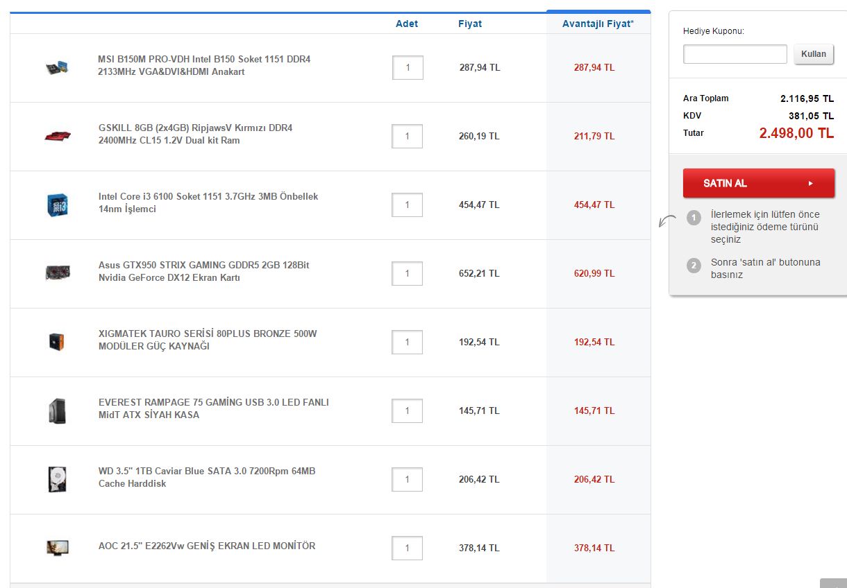Image resolution: width=847 pixels, height=588 pixels.
Task: Click the Ara Toplam value 2.116,95 TL
Action: [807, 98]
